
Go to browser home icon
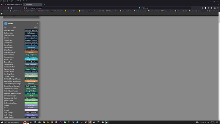[11, 8]
